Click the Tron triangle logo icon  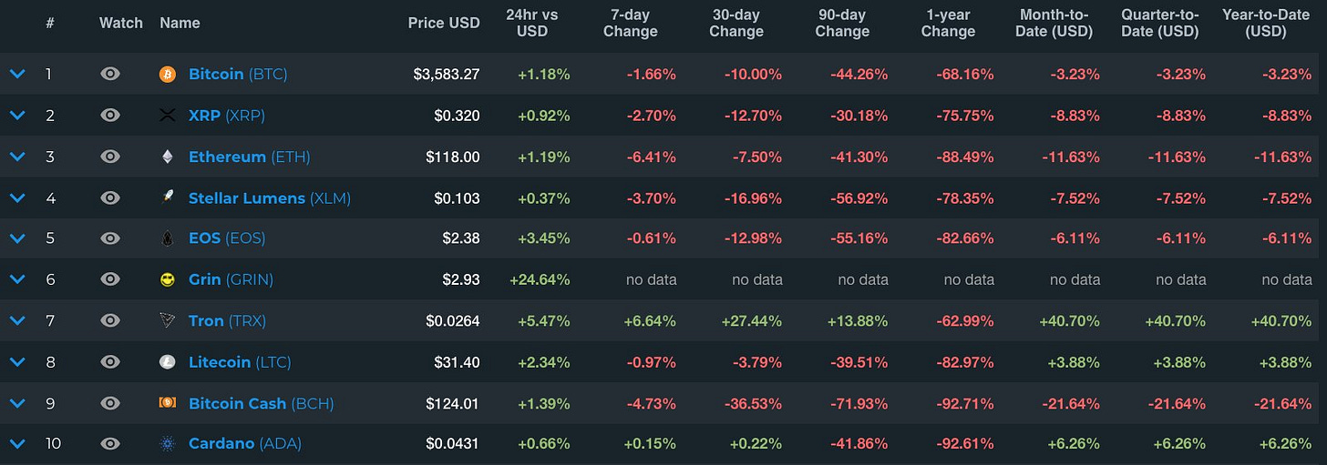tap(167, 320)
